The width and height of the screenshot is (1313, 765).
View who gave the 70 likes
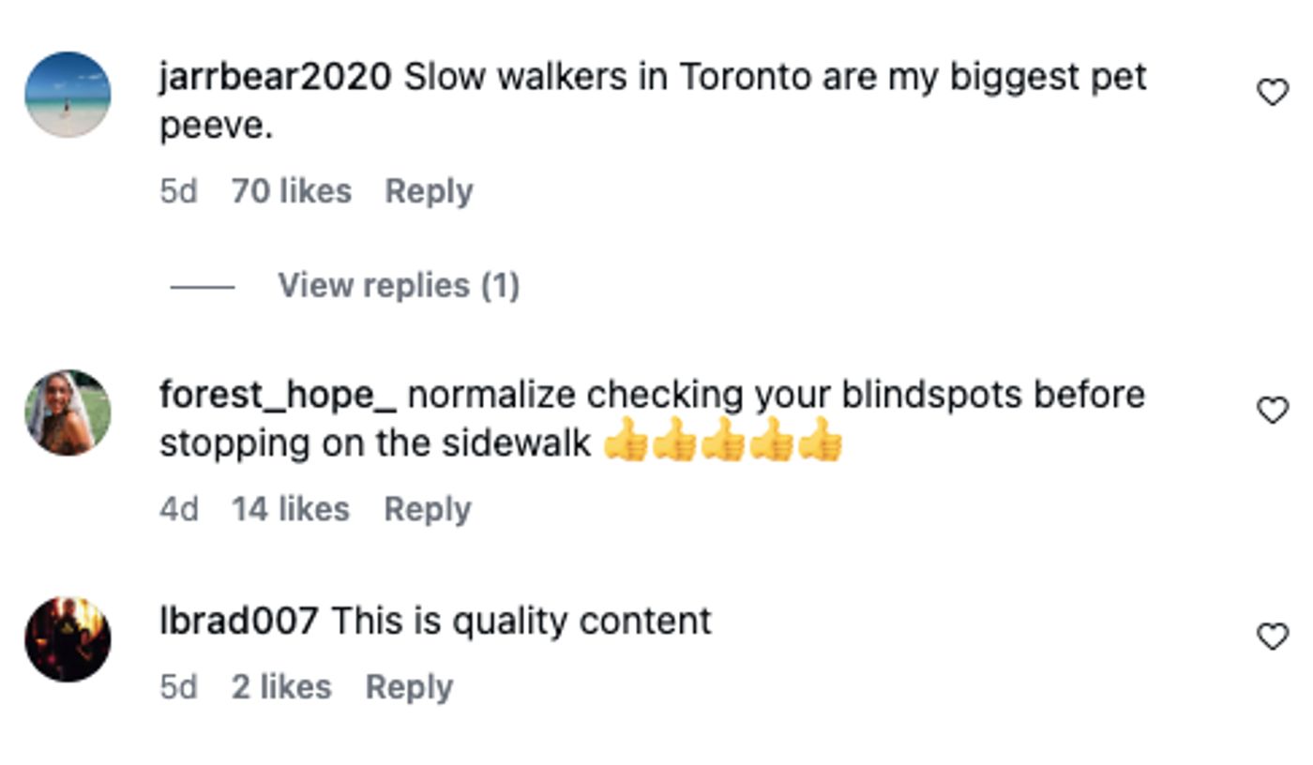pyautogui.click(x=291, y=191)
